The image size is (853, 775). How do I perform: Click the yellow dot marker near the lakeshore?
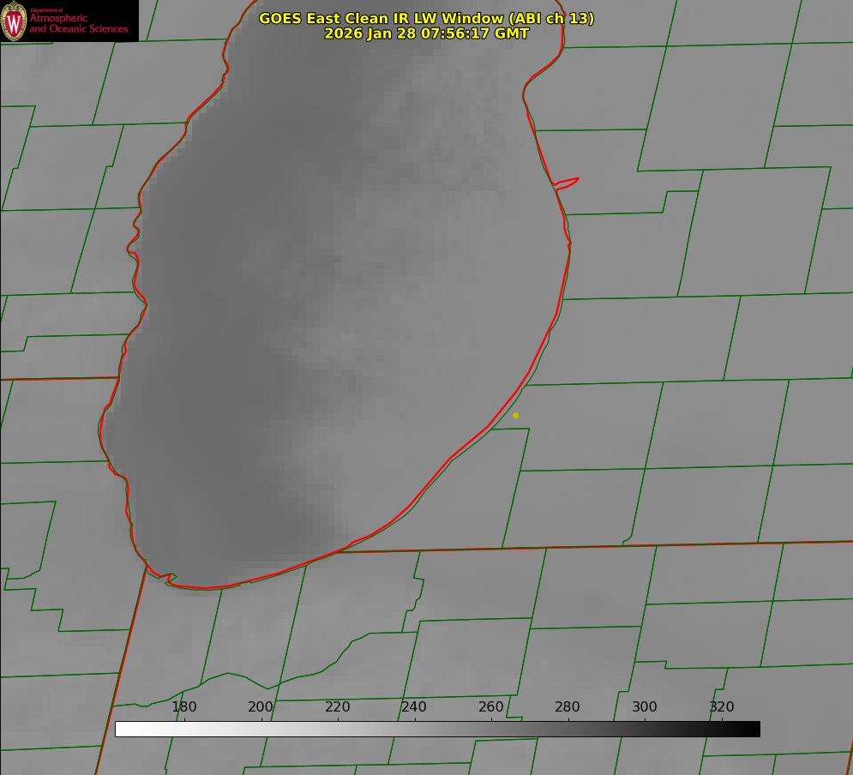(x=516, y=415)
